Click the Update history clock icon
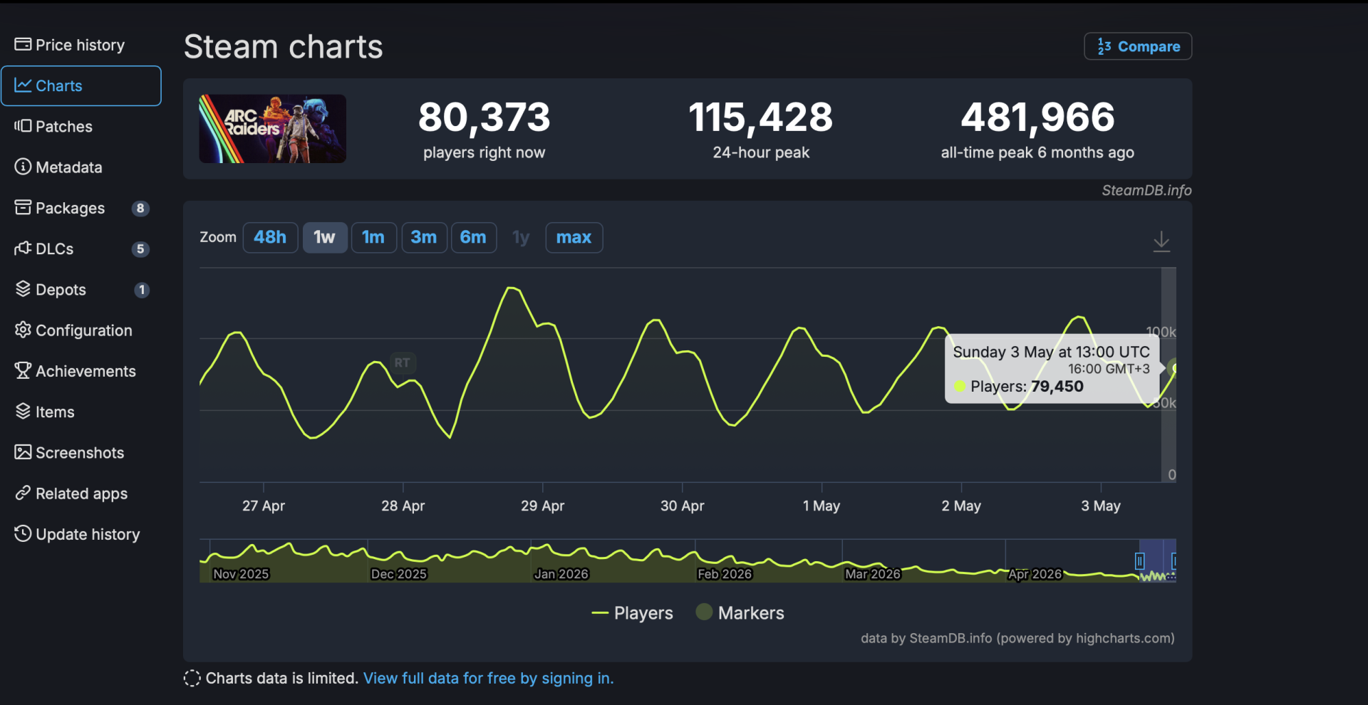 (x=23, y=533)
